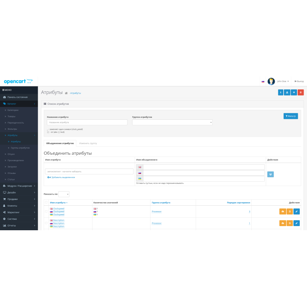Apply the filter using the Фильтр button

click(290, 116)
